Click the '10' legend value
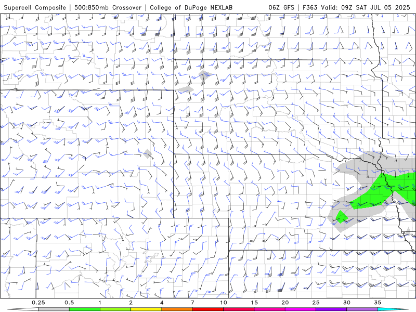This screenshot has height=312, width=416. pyautogui.click(x=224, y=303)
